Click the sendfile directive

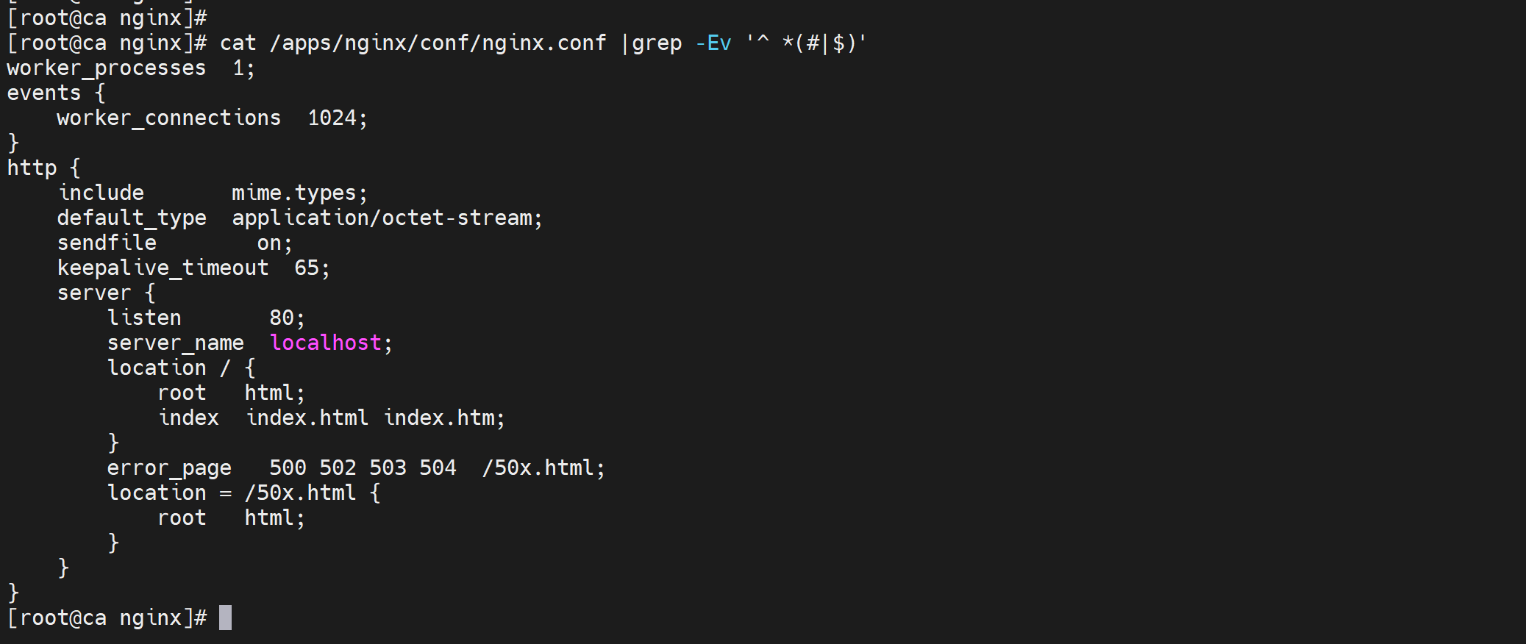tap(107, 243)
